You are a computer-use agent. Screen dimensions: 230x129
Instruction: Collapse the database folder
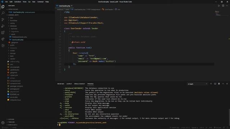coord(13,26)
